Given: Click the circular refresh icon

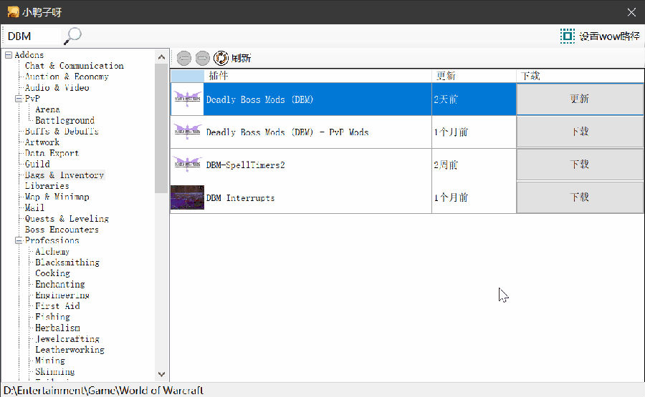Looking at the screenshot, I should pyautogui.click(x=221, y=58).
